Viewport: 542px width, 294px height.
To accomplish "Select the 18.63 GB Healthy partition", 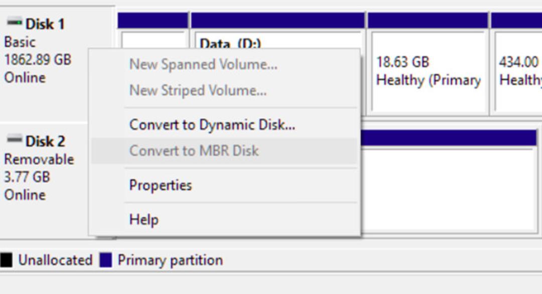I will click(x=428, y=64).
